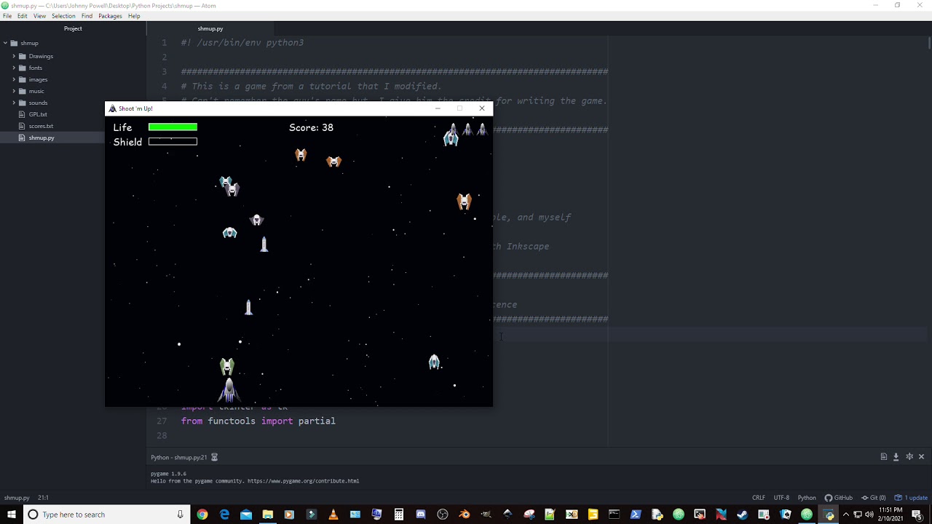This screenshot has height=524, width=932.
Task: Expand the Drawings folder
Action: [13, 56]
